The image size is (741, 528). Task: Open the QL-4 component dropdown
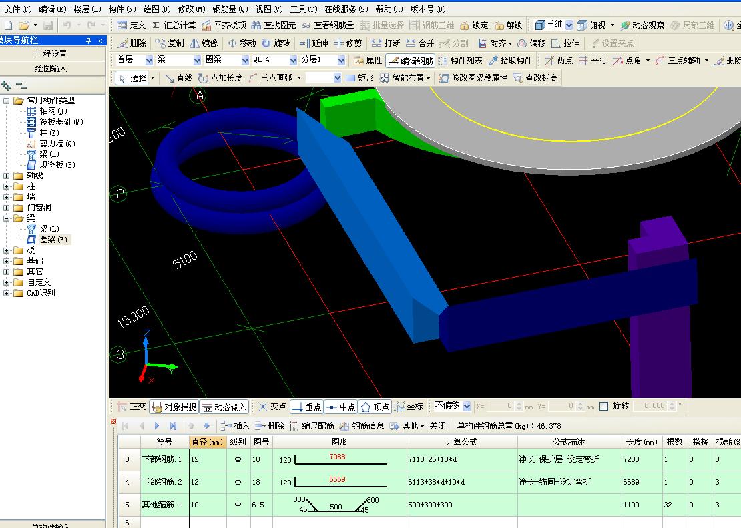(x=293, y=60)
